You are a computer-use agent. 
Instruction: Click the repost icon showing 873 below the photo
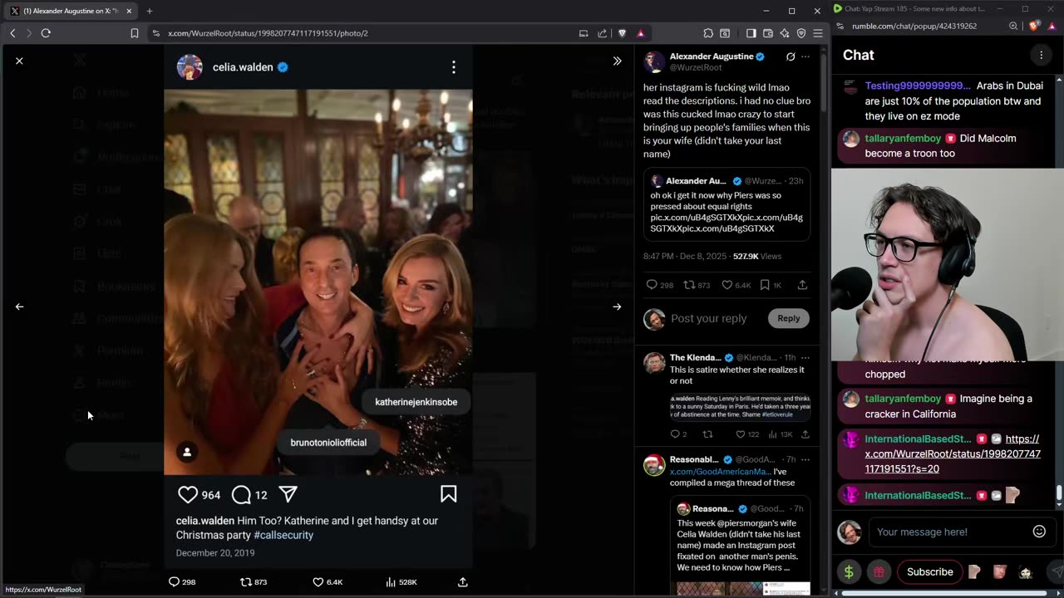coord(246,582)
